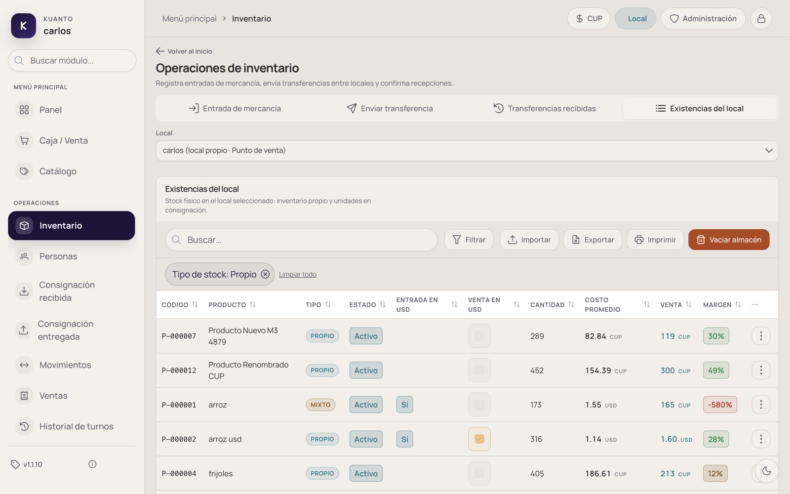This screenshot has height=494, width=790.
Task: Switch the Local mode toggle
Action: click(x=635, y=19)
